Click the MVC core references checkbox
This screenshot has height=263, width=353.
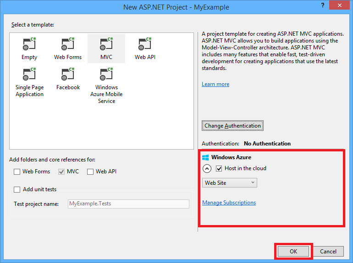61,172
